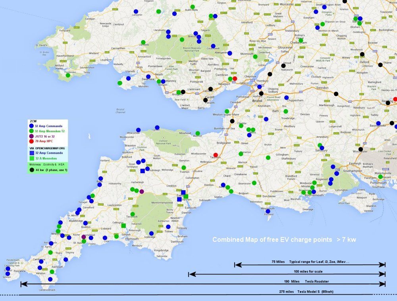Select the Penzance town label
397x301 pixels.
(x=19, y=271)
